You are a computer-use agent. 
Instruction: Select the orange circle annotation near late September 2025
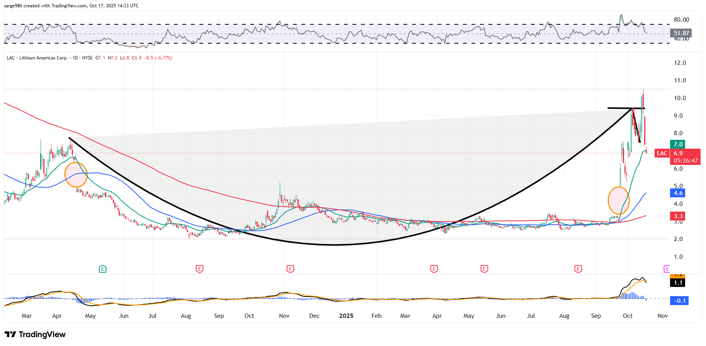point(619,200)
